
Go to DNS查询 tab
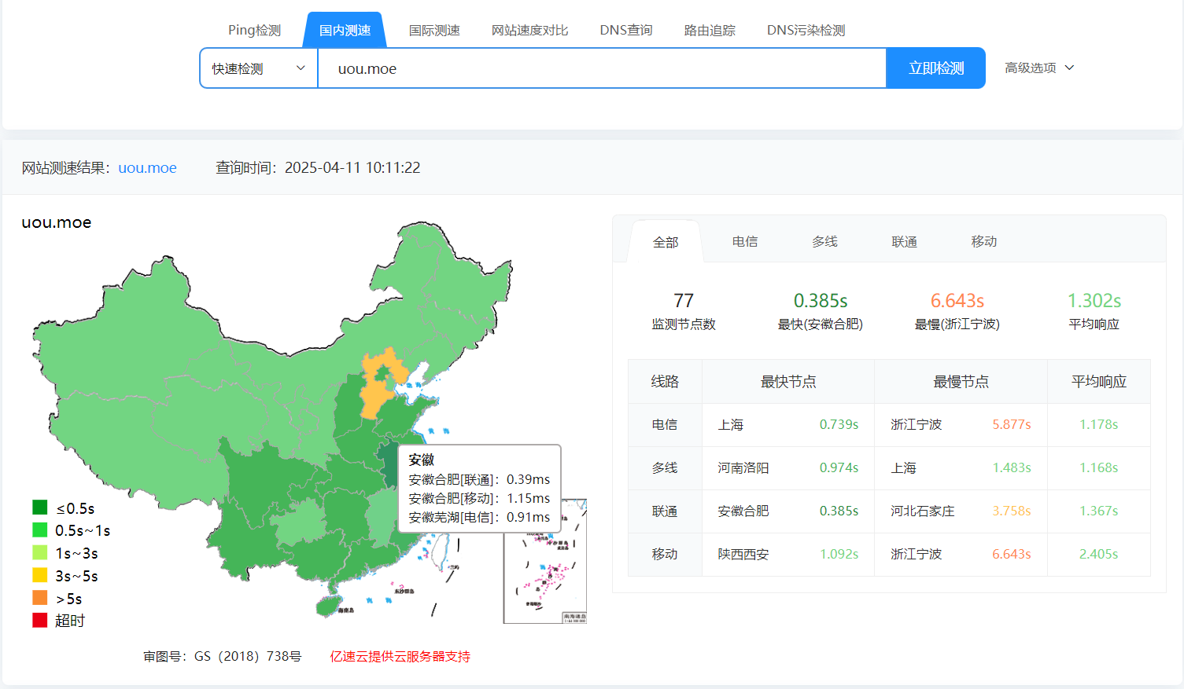626,30
